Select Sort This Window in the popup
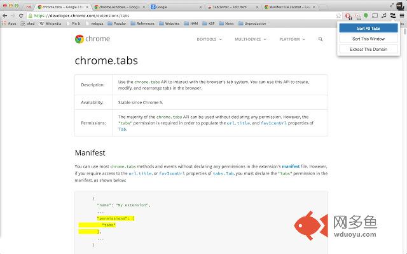Image resolution: width=407 pixels, height=254 pixels. coord(368,39)
